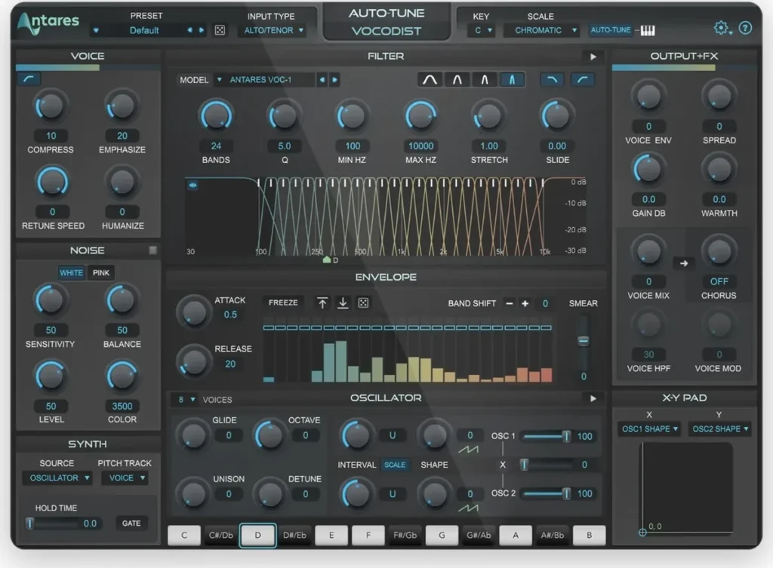Click the HOLD TIME slider
Image resolution: width=773 pixels, height=568 pixels.
(52, 523)
